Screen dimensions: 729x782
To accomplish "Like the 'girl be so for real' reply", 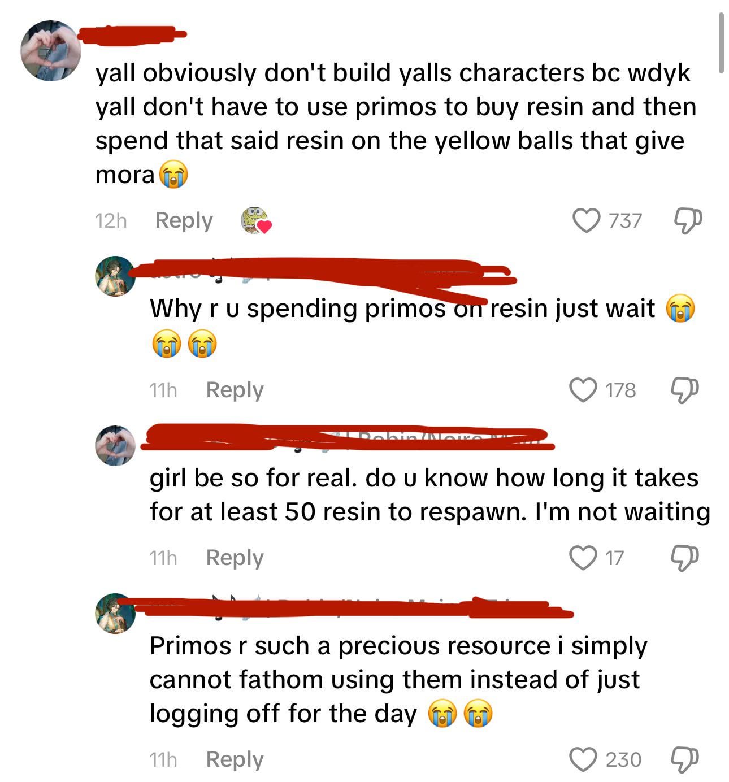I will click(583, 558).
